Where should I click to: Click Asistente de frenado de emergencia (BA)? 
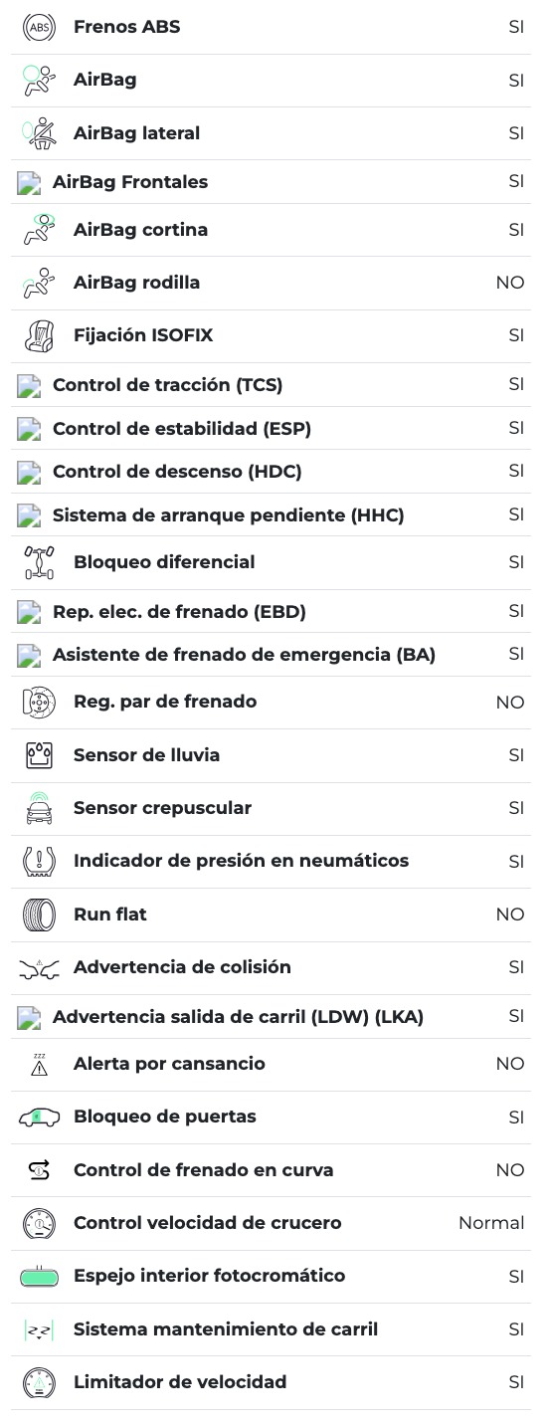pos(244,655)
